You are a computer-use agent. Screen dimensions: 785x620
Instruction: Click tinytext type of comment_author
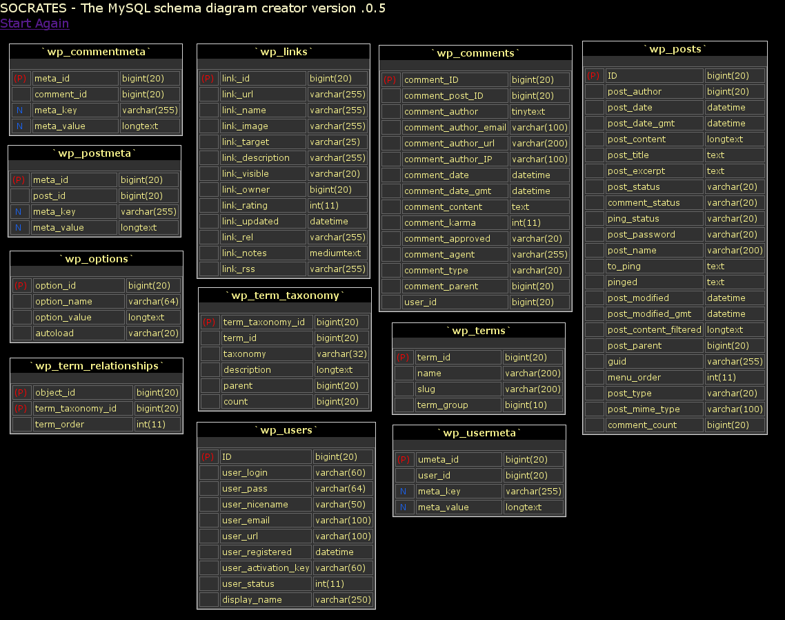coord(539,112)
